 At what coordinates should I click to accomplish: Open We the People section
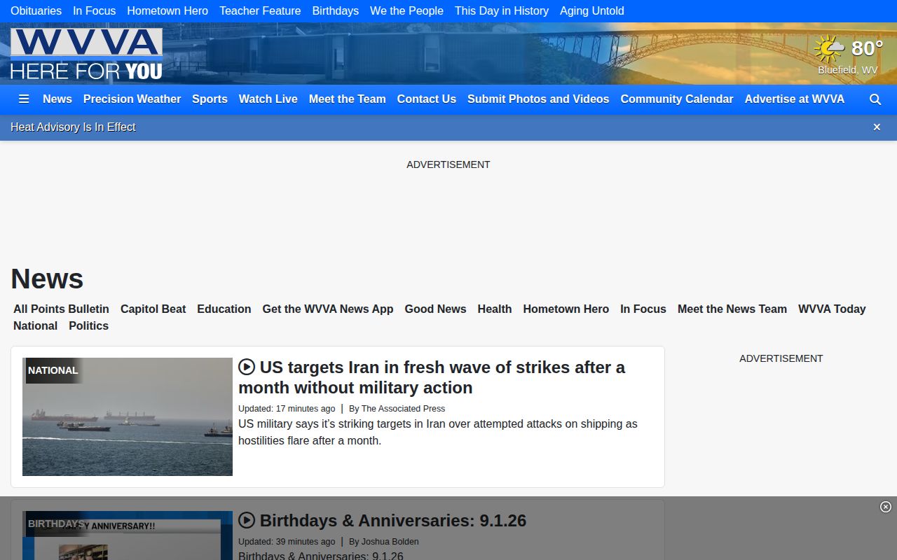[406, 10]
